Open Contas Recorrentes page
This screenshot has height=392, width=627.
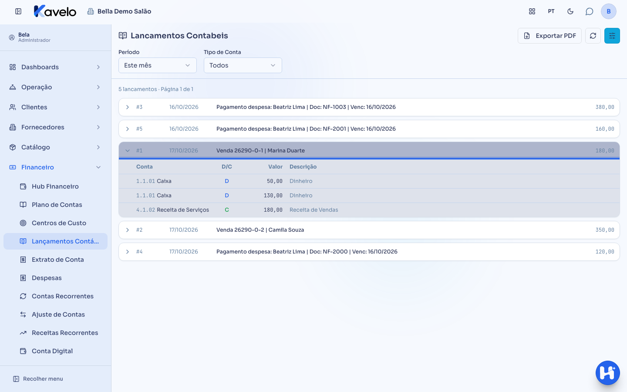click(x=55, y=296)
